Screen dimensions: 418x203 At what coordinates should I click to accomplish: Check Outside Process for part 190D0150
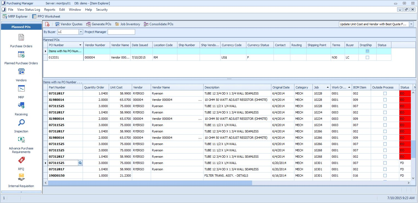[x=385, y=176]
